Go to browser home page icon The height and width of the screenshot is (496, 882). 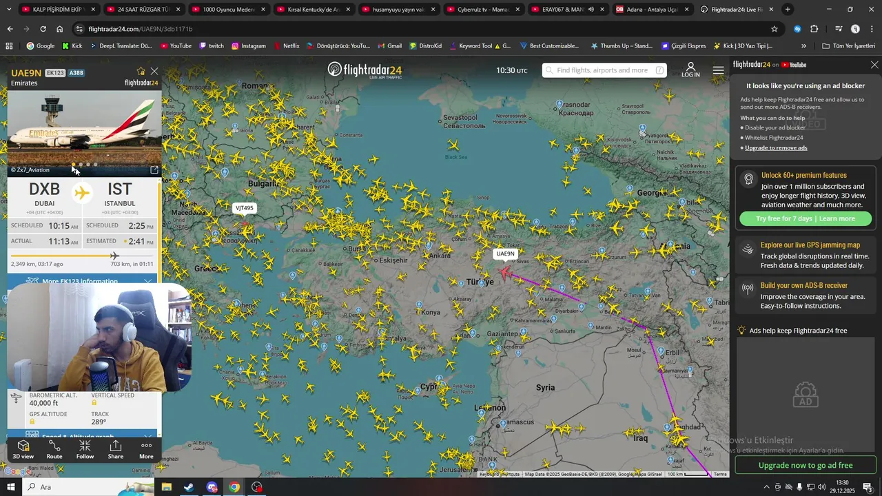click(59, 29)
